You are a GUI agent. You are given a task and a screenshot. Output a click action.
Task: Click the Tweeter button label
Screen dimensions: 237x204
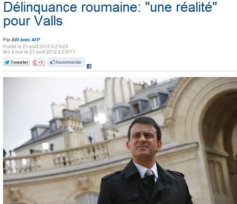[x=19, y=62]
